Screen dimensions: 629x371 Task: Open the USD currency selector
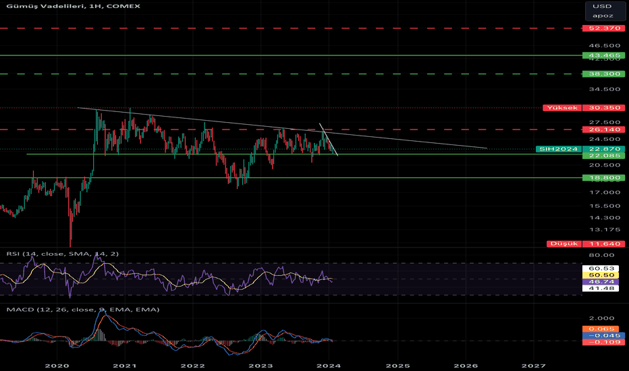(x=602, y=7)
